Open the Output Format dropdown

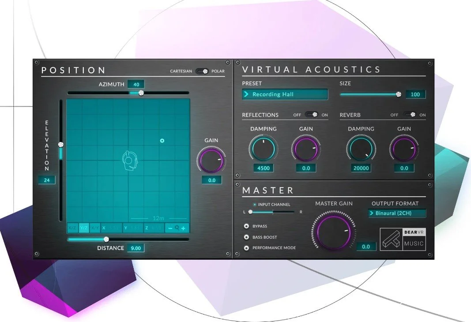click(x=397, y=213)
